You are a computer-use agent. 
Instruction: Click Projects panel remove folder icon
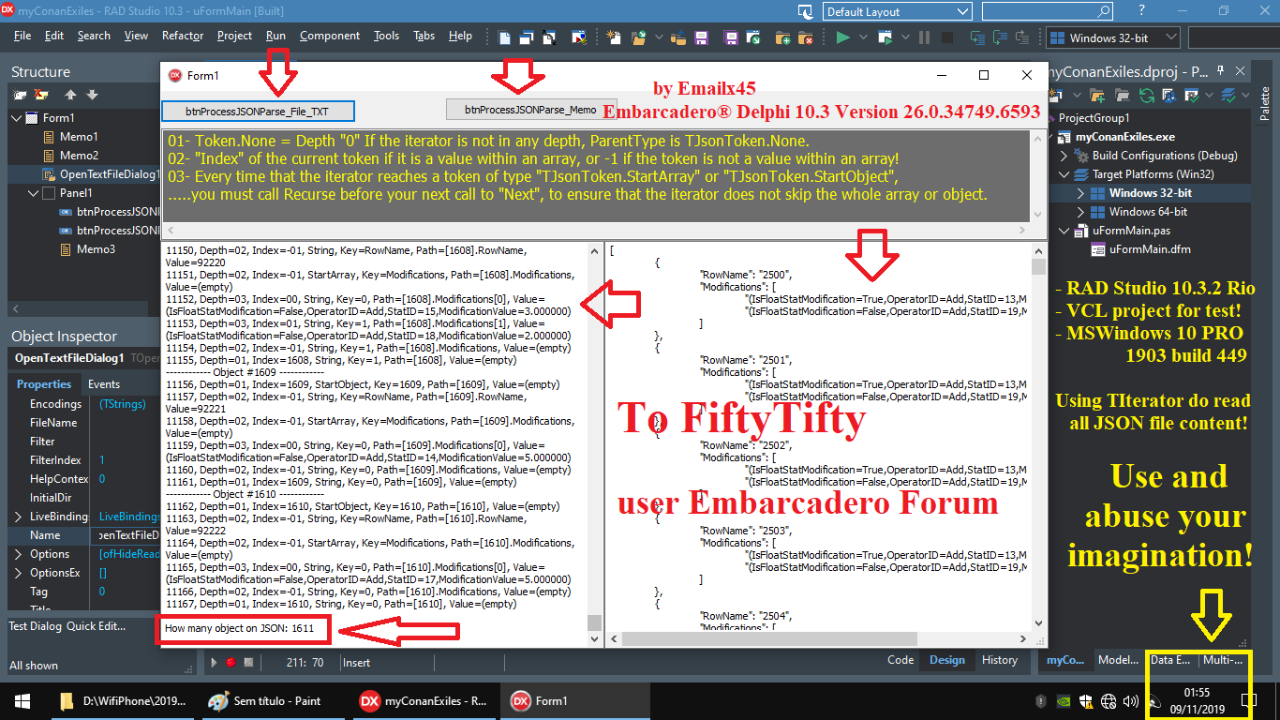pyautogui.click(x=1123, y=95)
